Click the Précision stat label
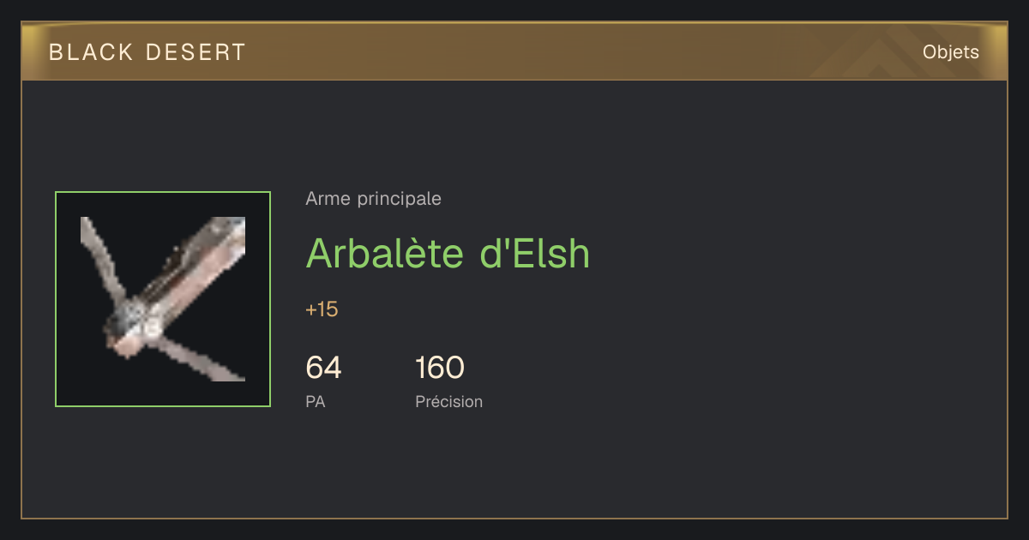1029x540 pixels. 448,401
